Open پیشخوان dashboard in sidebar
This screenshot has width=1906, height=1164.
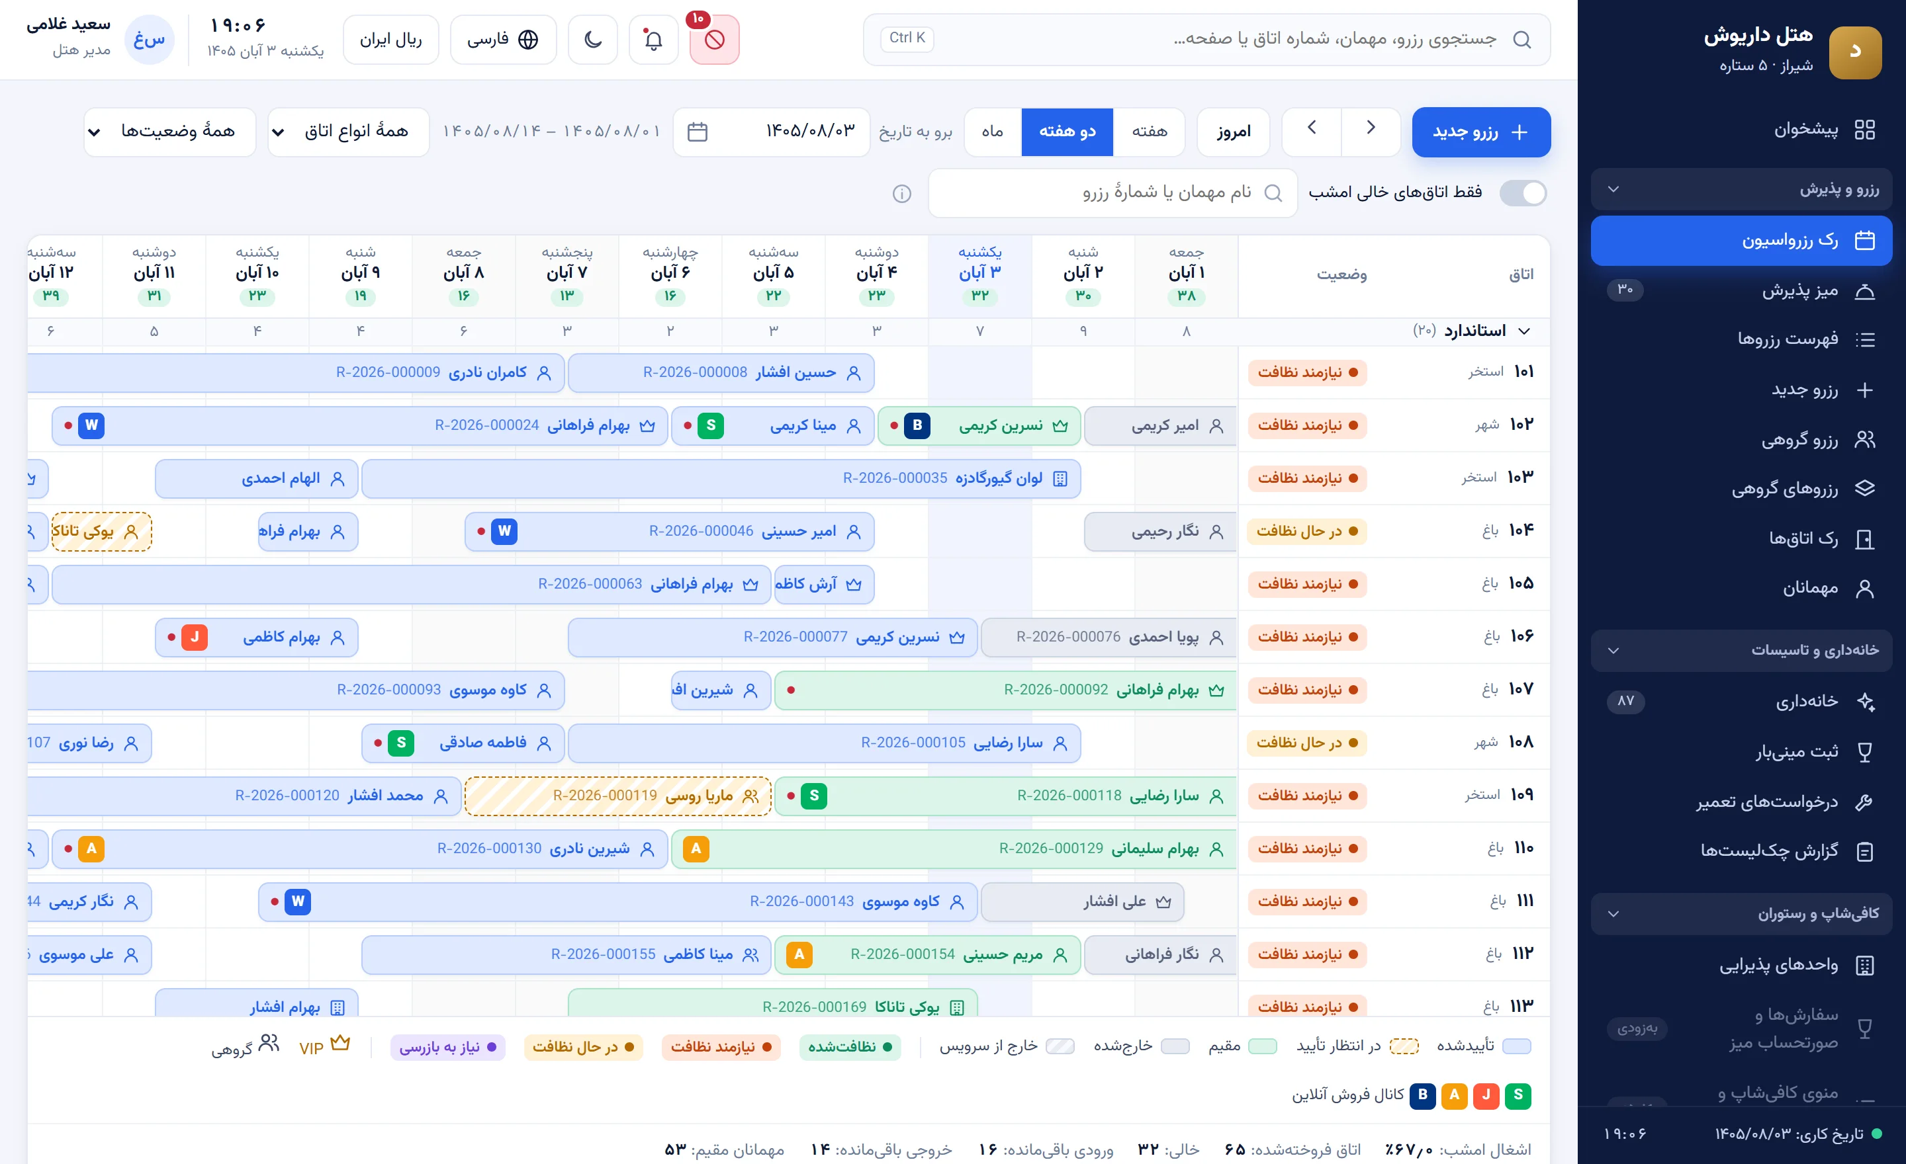[1741, 129]
